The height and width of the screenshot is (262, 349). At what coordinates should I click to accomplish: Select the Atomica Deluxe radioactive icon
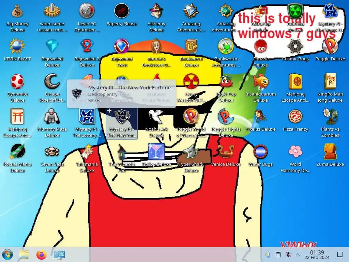pyautogui.click(x=295, y=11)
